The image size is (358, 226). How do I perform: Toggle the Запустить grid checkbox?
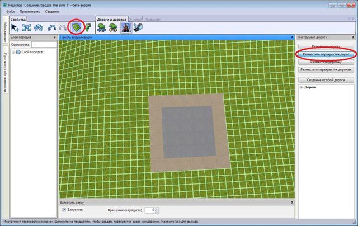64,210
